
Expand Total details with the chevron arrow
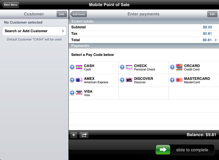coord(215,40)
